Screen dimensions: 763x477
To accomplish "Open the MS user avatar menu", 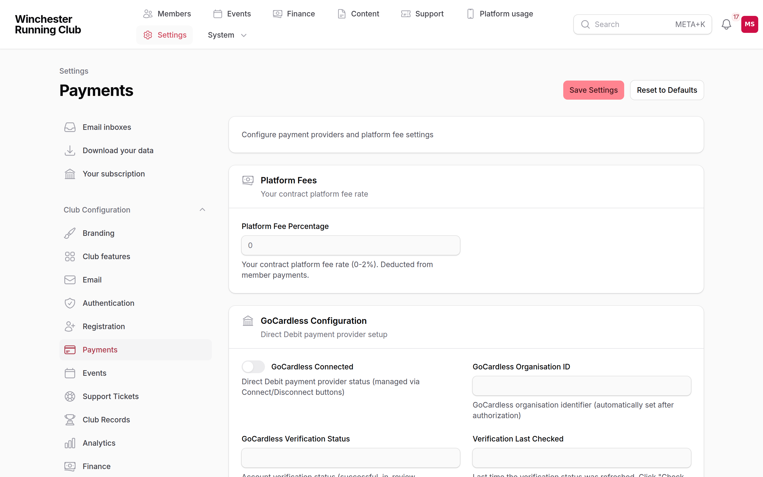I will 749,24.
